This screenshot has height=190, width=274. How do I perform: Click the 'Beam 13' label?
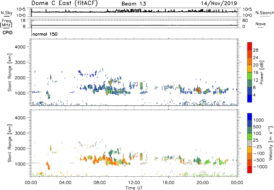coord(134,4)
